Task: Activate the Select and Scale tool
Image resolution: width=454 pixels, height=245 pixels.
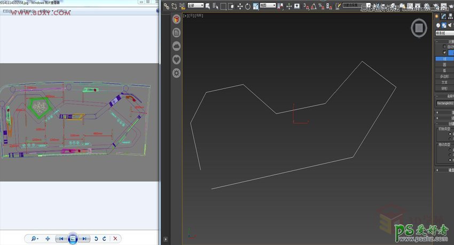Action: [256, 6]
